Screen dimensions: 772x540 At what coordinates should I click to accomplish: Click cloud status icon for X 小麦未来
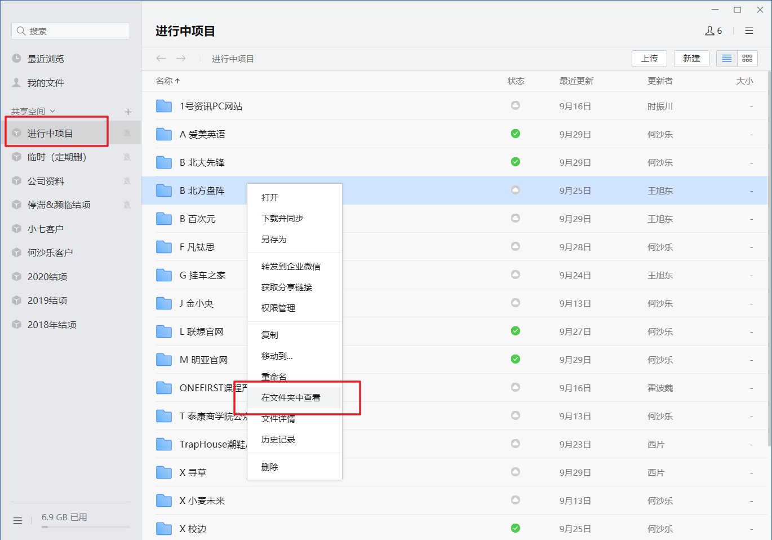(x=516, y=500)
